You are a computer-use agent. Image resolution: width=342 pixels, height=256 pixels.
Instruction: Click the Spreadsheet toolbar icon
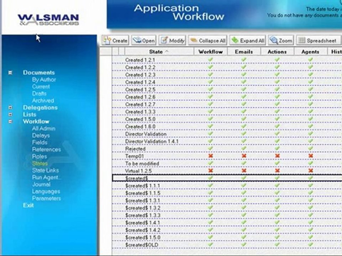pyautogui.click(x=302, y=41)
